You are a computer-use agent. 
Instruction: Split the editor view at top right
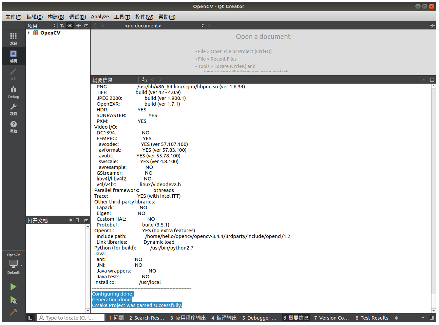(432, 25)
